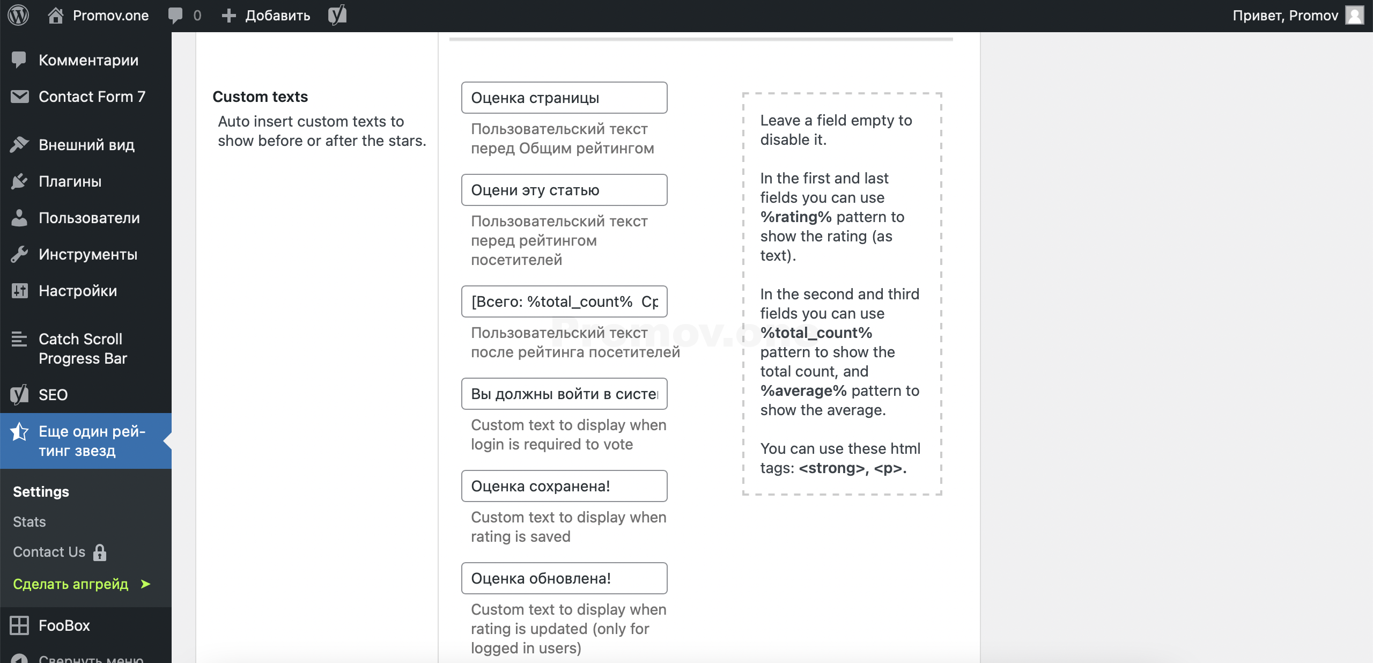Focus the Оценка страницы text field
The image size is (1373, 663).
(x=564, y=98)
